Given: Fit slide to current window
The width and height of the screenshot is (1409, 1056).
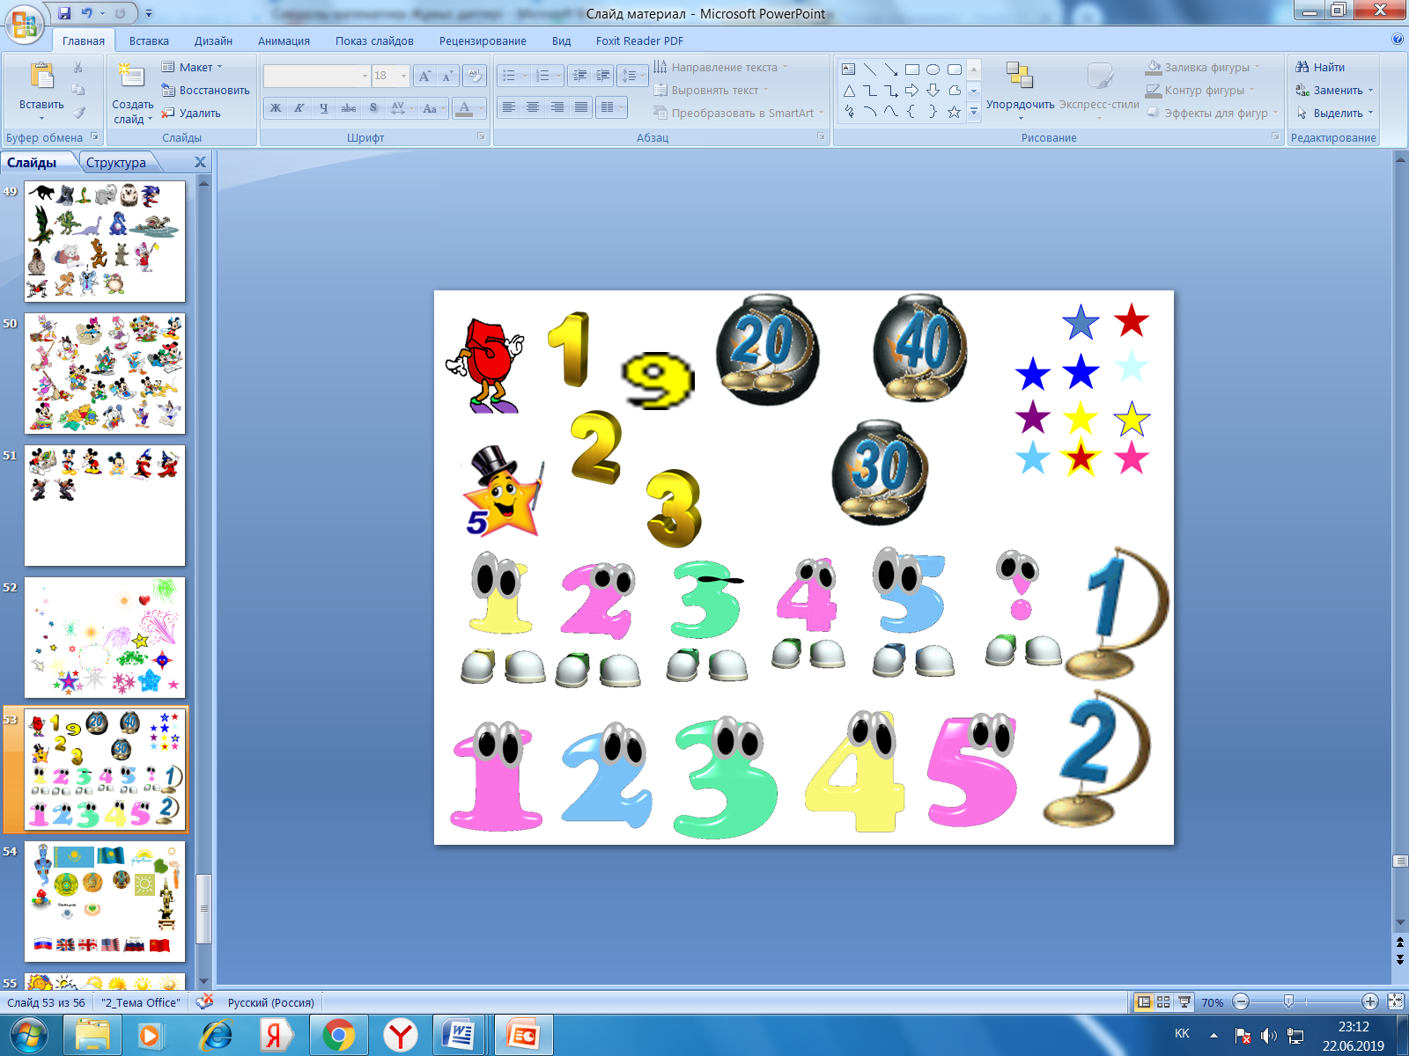Looking at the screenshot, I should coord(1396,1001).
